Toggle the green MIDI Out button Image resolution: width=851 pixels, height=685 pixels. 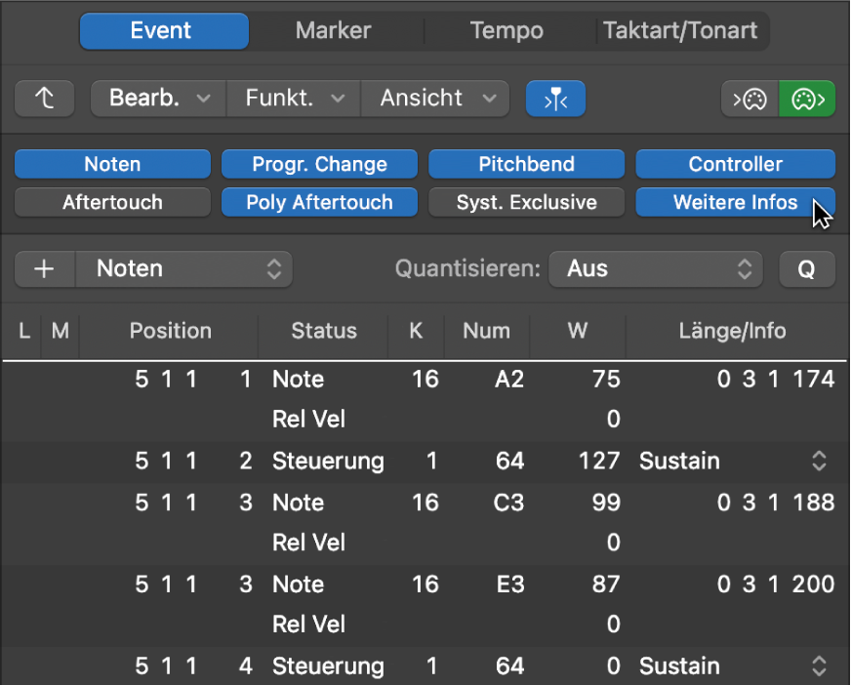click(x=807, y=99)
